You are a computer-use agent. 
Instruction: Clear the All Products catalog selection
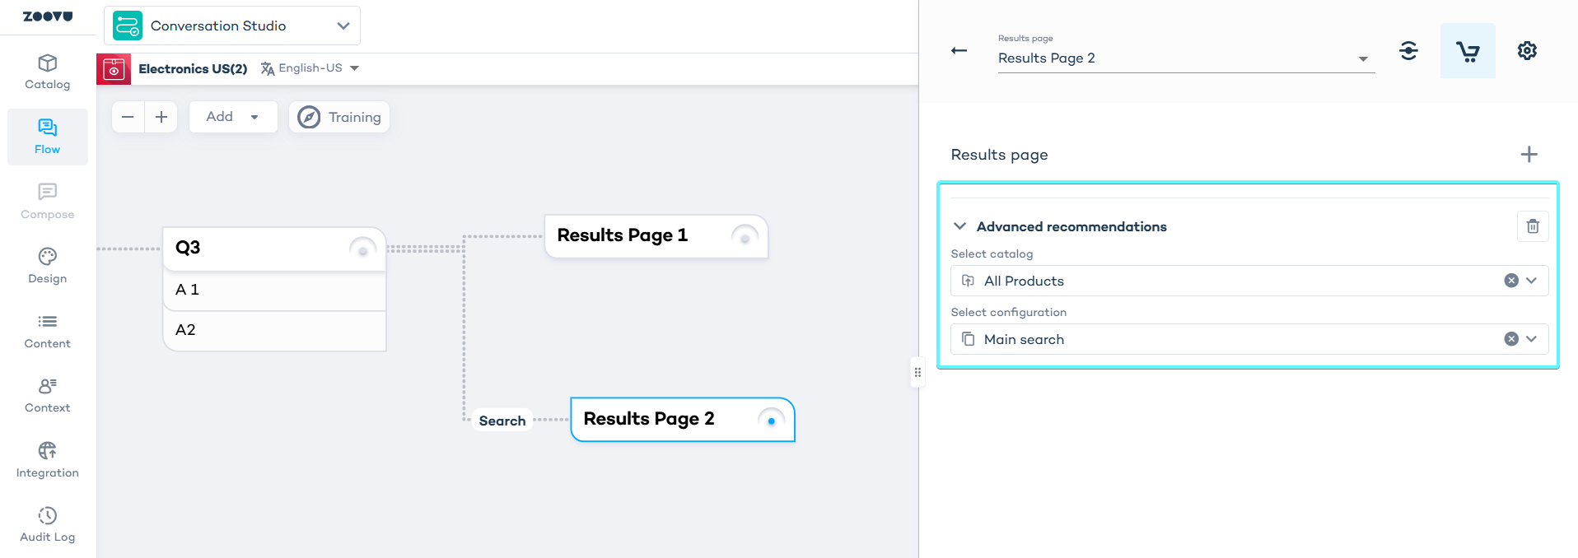pyautogui.click(x=1510, y=281)
